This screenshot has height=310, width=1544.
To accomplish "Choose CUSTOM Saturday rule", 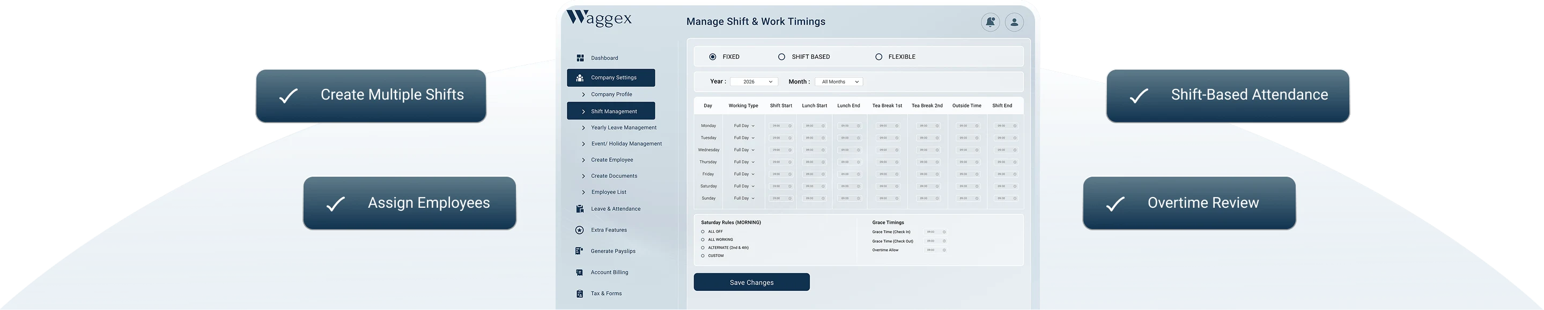I will 703,255.
